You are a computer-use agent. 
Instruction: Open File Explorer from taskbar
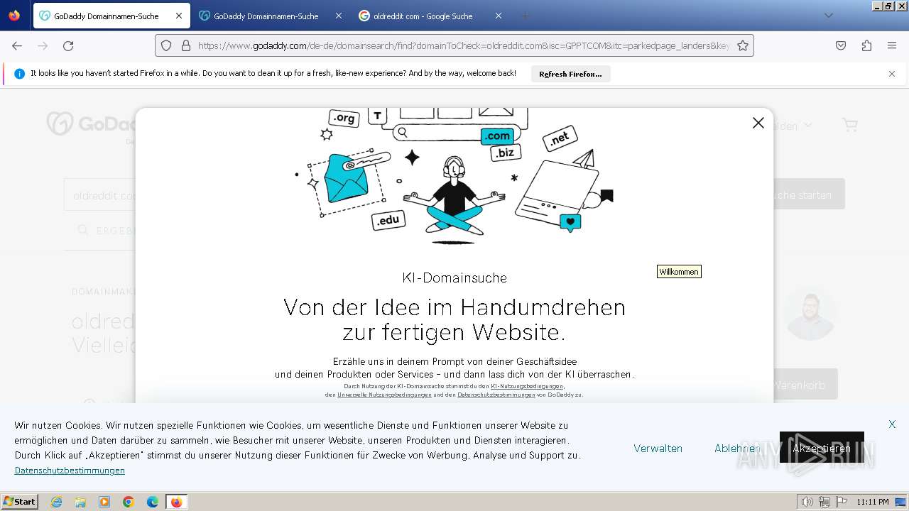(80, 502)
